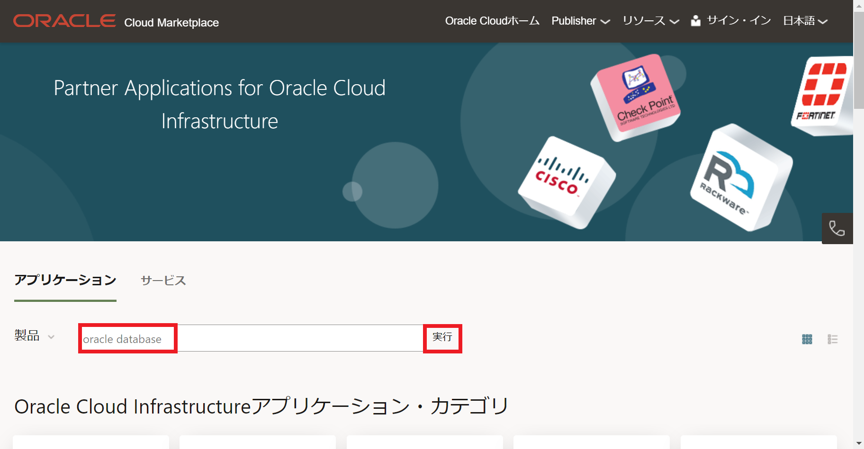Switch results to list view
The height and width of the screenshot is (449, 864).
pyautogui.click(x=832, y=338)
